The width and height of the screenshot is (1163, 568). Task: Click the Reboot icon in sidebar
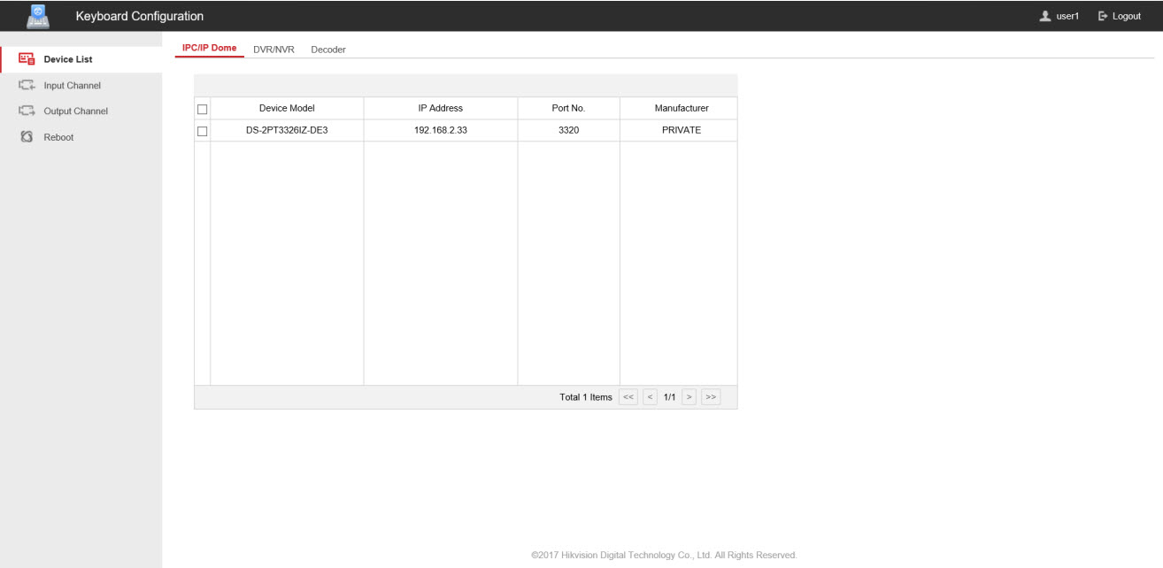click(x=26, y=137)
